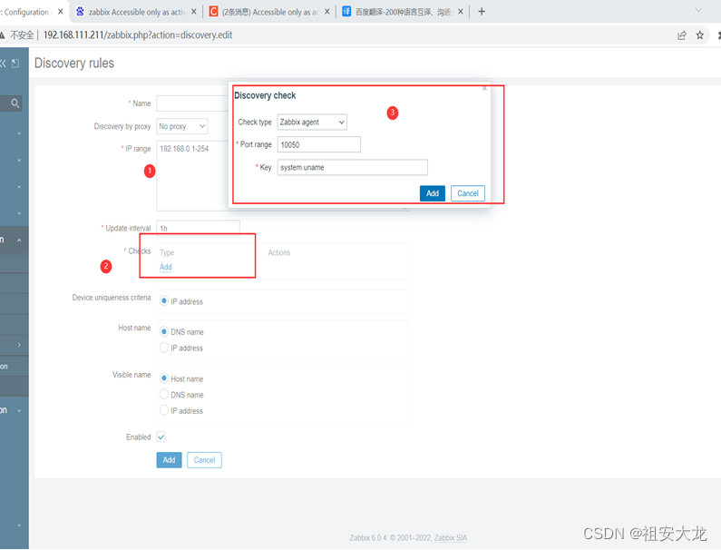
Task: Click the form's bottom Add button
Action: coord(169,460)
